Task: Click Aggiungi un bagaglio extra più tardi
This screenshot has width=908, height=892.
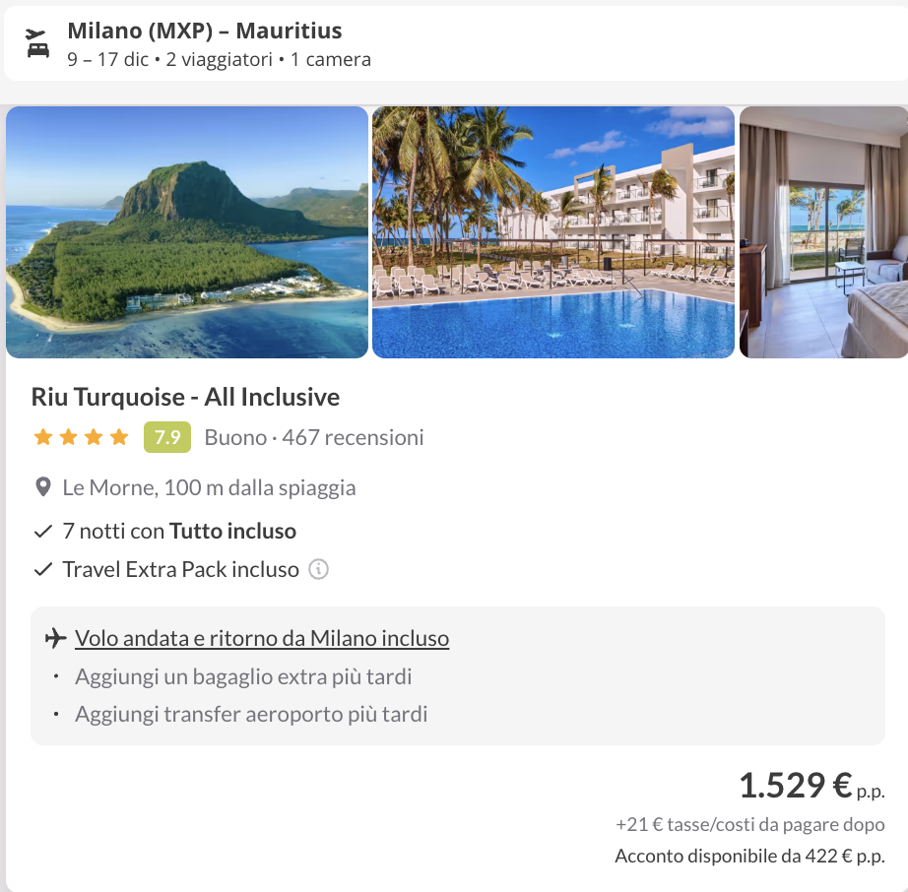Action: 243,676
